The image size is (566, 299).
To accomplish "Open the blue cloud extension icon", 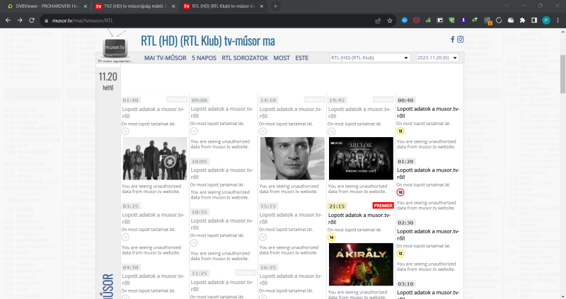I will coord(405,20).
